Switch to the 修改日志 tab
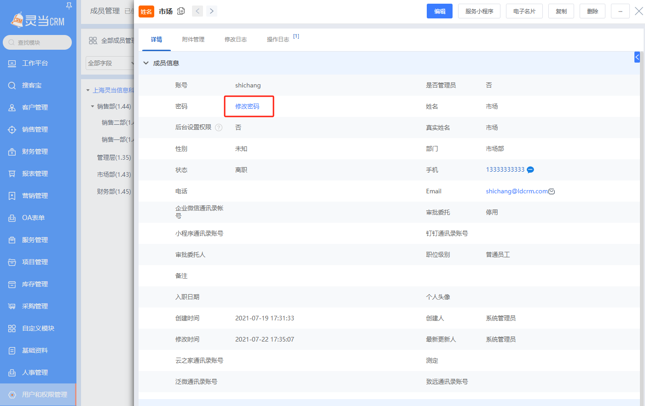645x406 pixels. 235,40
